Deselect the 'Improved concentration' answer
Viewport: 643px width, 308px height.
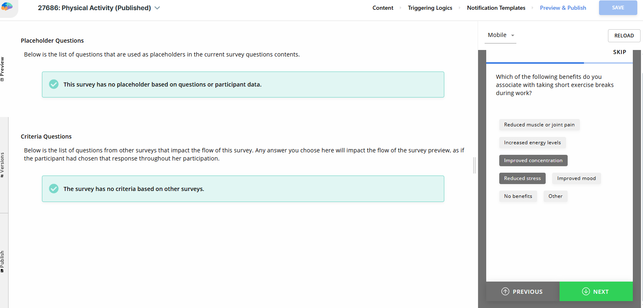533,161
